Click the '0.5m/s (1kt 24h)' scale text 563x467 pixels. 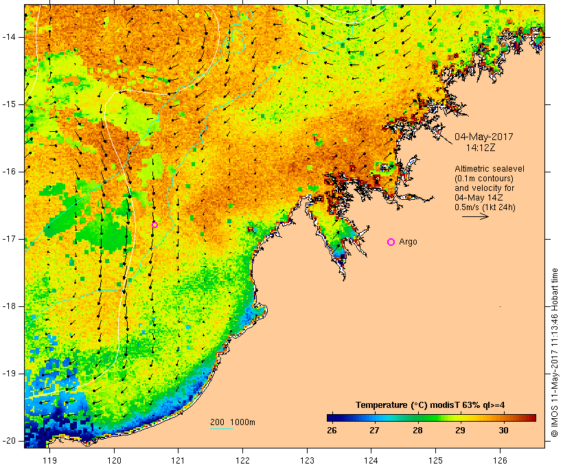click(x=485, y=207)
